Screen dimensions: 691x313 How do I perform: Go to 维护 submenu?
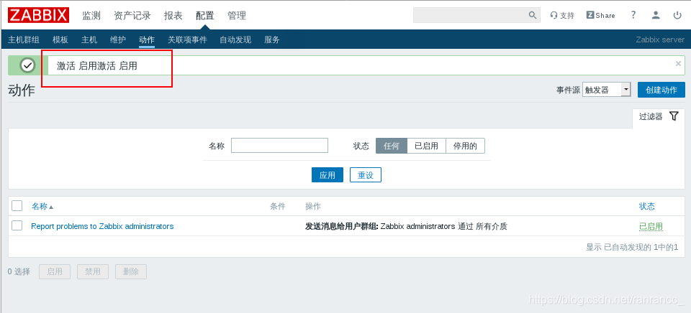pyautogui.click(x=117, y=39)
